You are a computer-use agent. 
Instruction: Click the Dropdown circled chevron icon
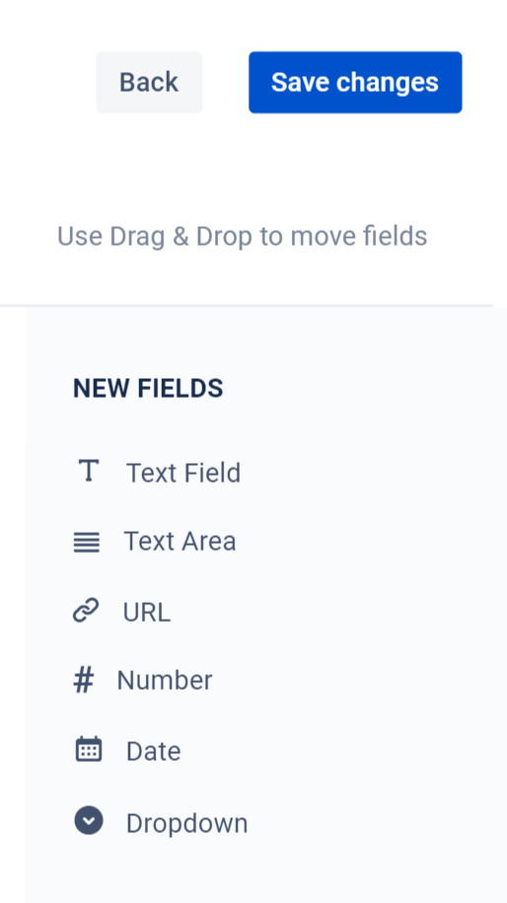pos(89,820)
